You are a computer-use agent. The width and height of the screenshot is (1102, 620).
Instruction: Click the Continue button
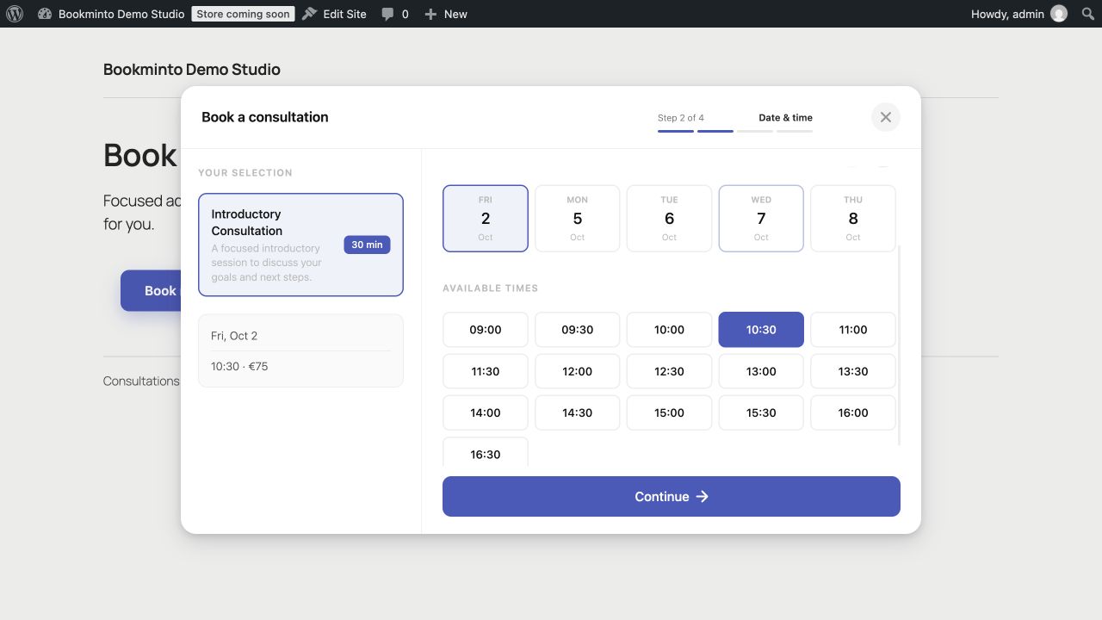click(672, 497)
